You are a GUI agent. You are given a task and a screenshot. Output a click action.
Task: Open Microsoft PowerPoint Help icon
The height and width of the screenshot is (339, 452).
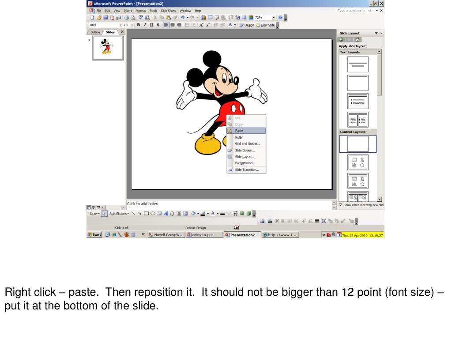tap(280, 18)
